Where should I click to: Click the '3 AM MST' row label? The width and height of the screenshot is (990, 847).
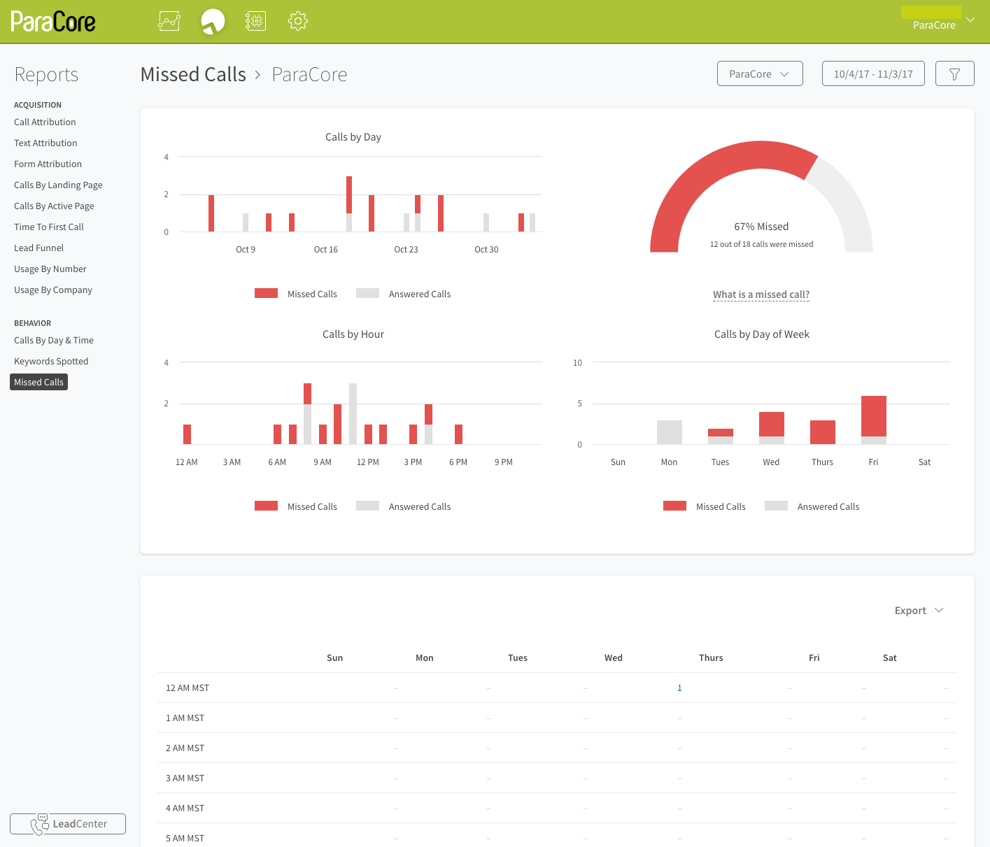click(185, 778)
